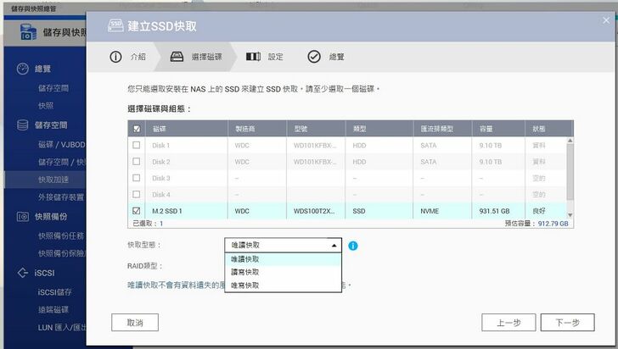Click the 介紹 step info icon

click(115, 57)
